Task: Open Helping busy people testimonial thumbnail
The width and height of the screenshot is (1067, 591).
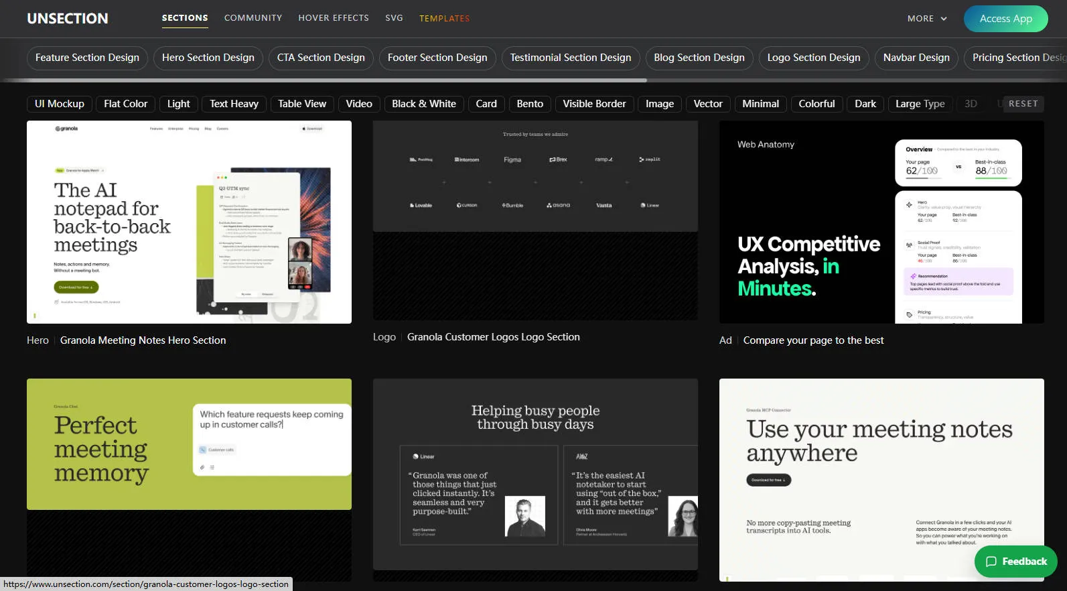Action: click(x=535, y=480)
